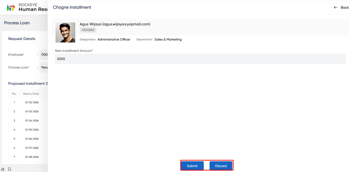The height and width of the screenshot is (172, 353).
Task: Open the Employee dropdown field
Action: coord(44,54)
